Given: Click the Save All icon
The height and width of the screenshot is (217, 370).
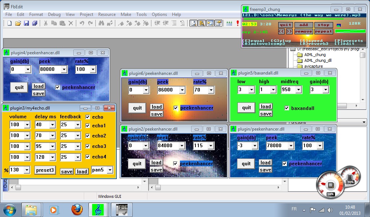Looking at the screenshot, I should coord(35,23).
